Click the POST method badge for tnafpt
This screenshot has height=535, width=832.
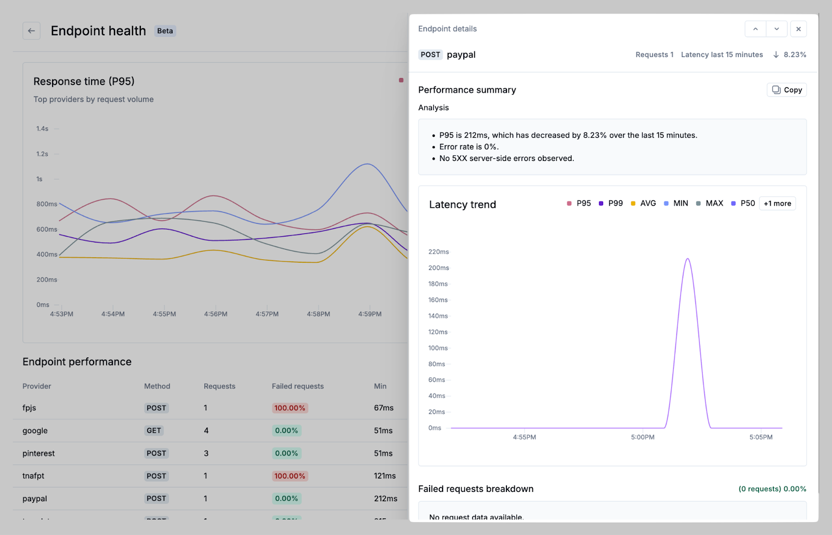point(156,476)
